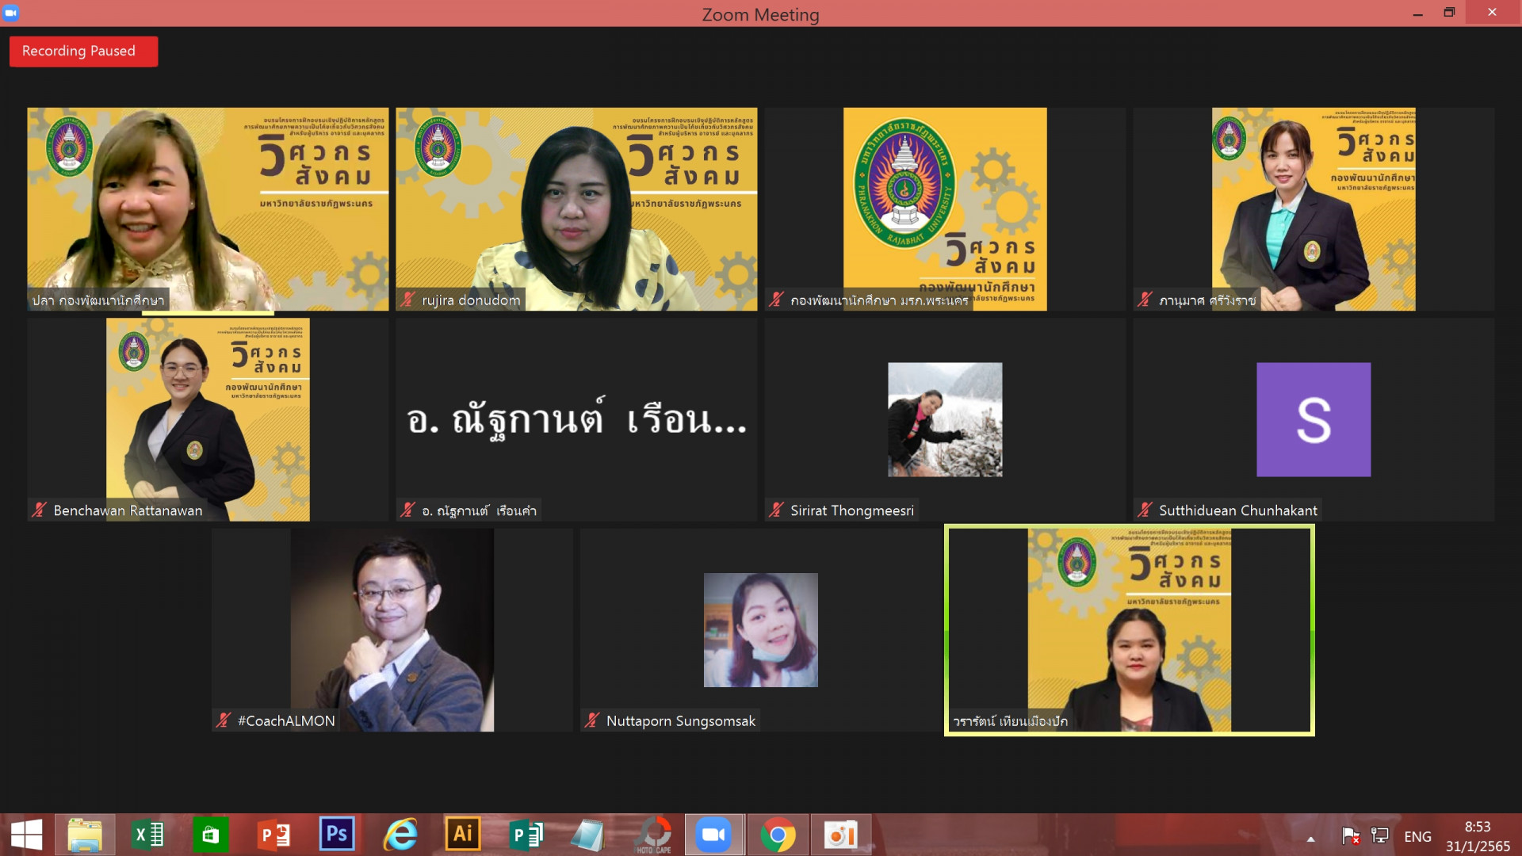The image size is (1522, 856).
Task: Click the name label 'Sirirat Thongmeesri'
Action: pos(852,510)
